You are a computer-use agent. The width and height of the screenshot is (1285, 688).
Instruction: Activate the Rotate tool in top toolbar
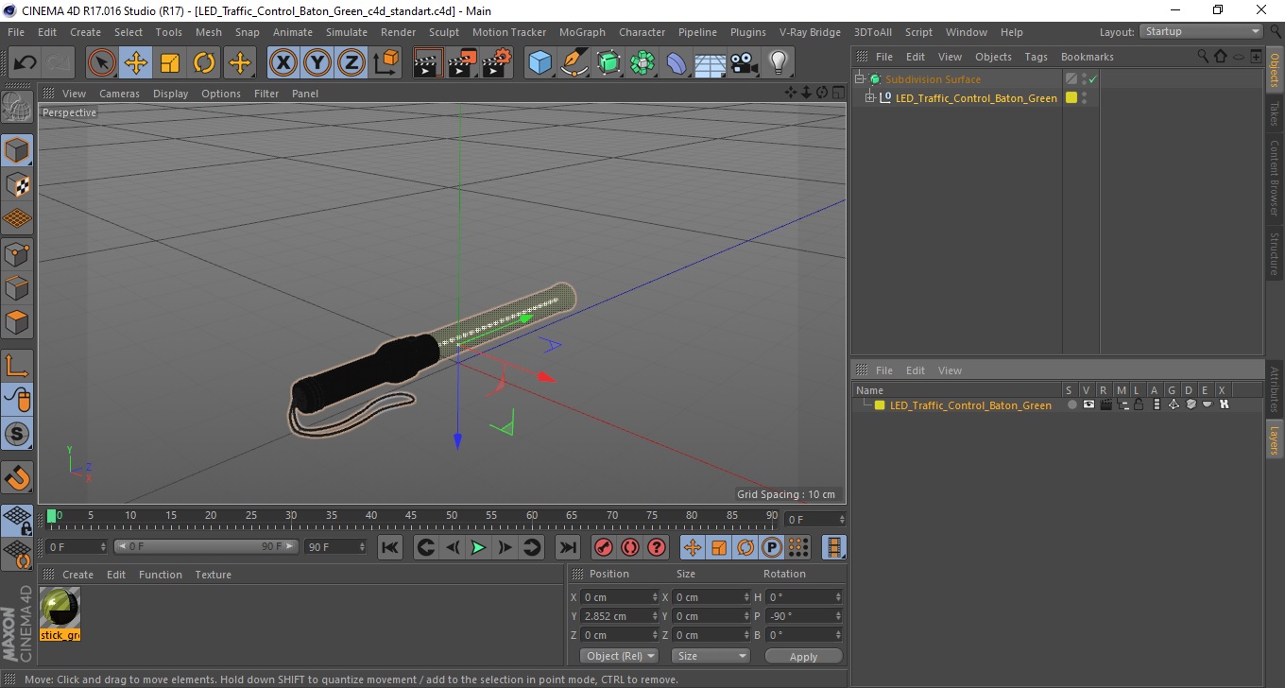click(204, 63)
